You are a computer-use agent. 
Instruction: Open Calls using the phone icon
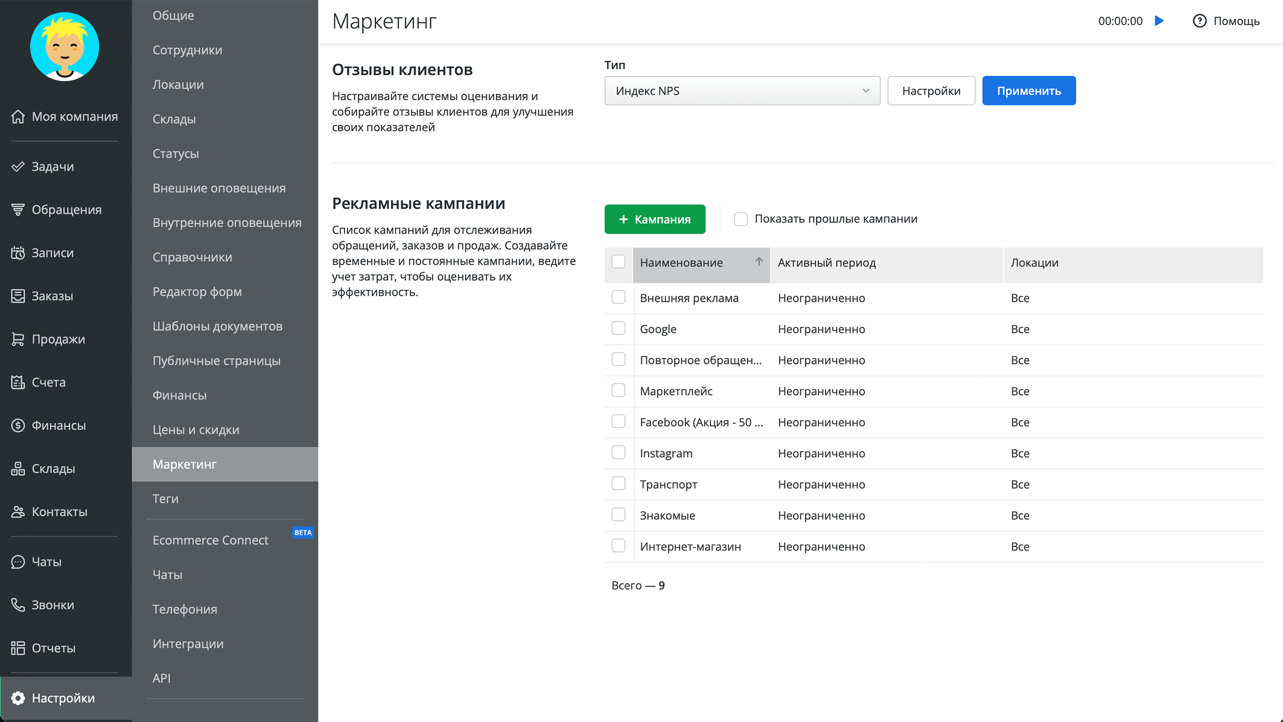coord(18,605)
